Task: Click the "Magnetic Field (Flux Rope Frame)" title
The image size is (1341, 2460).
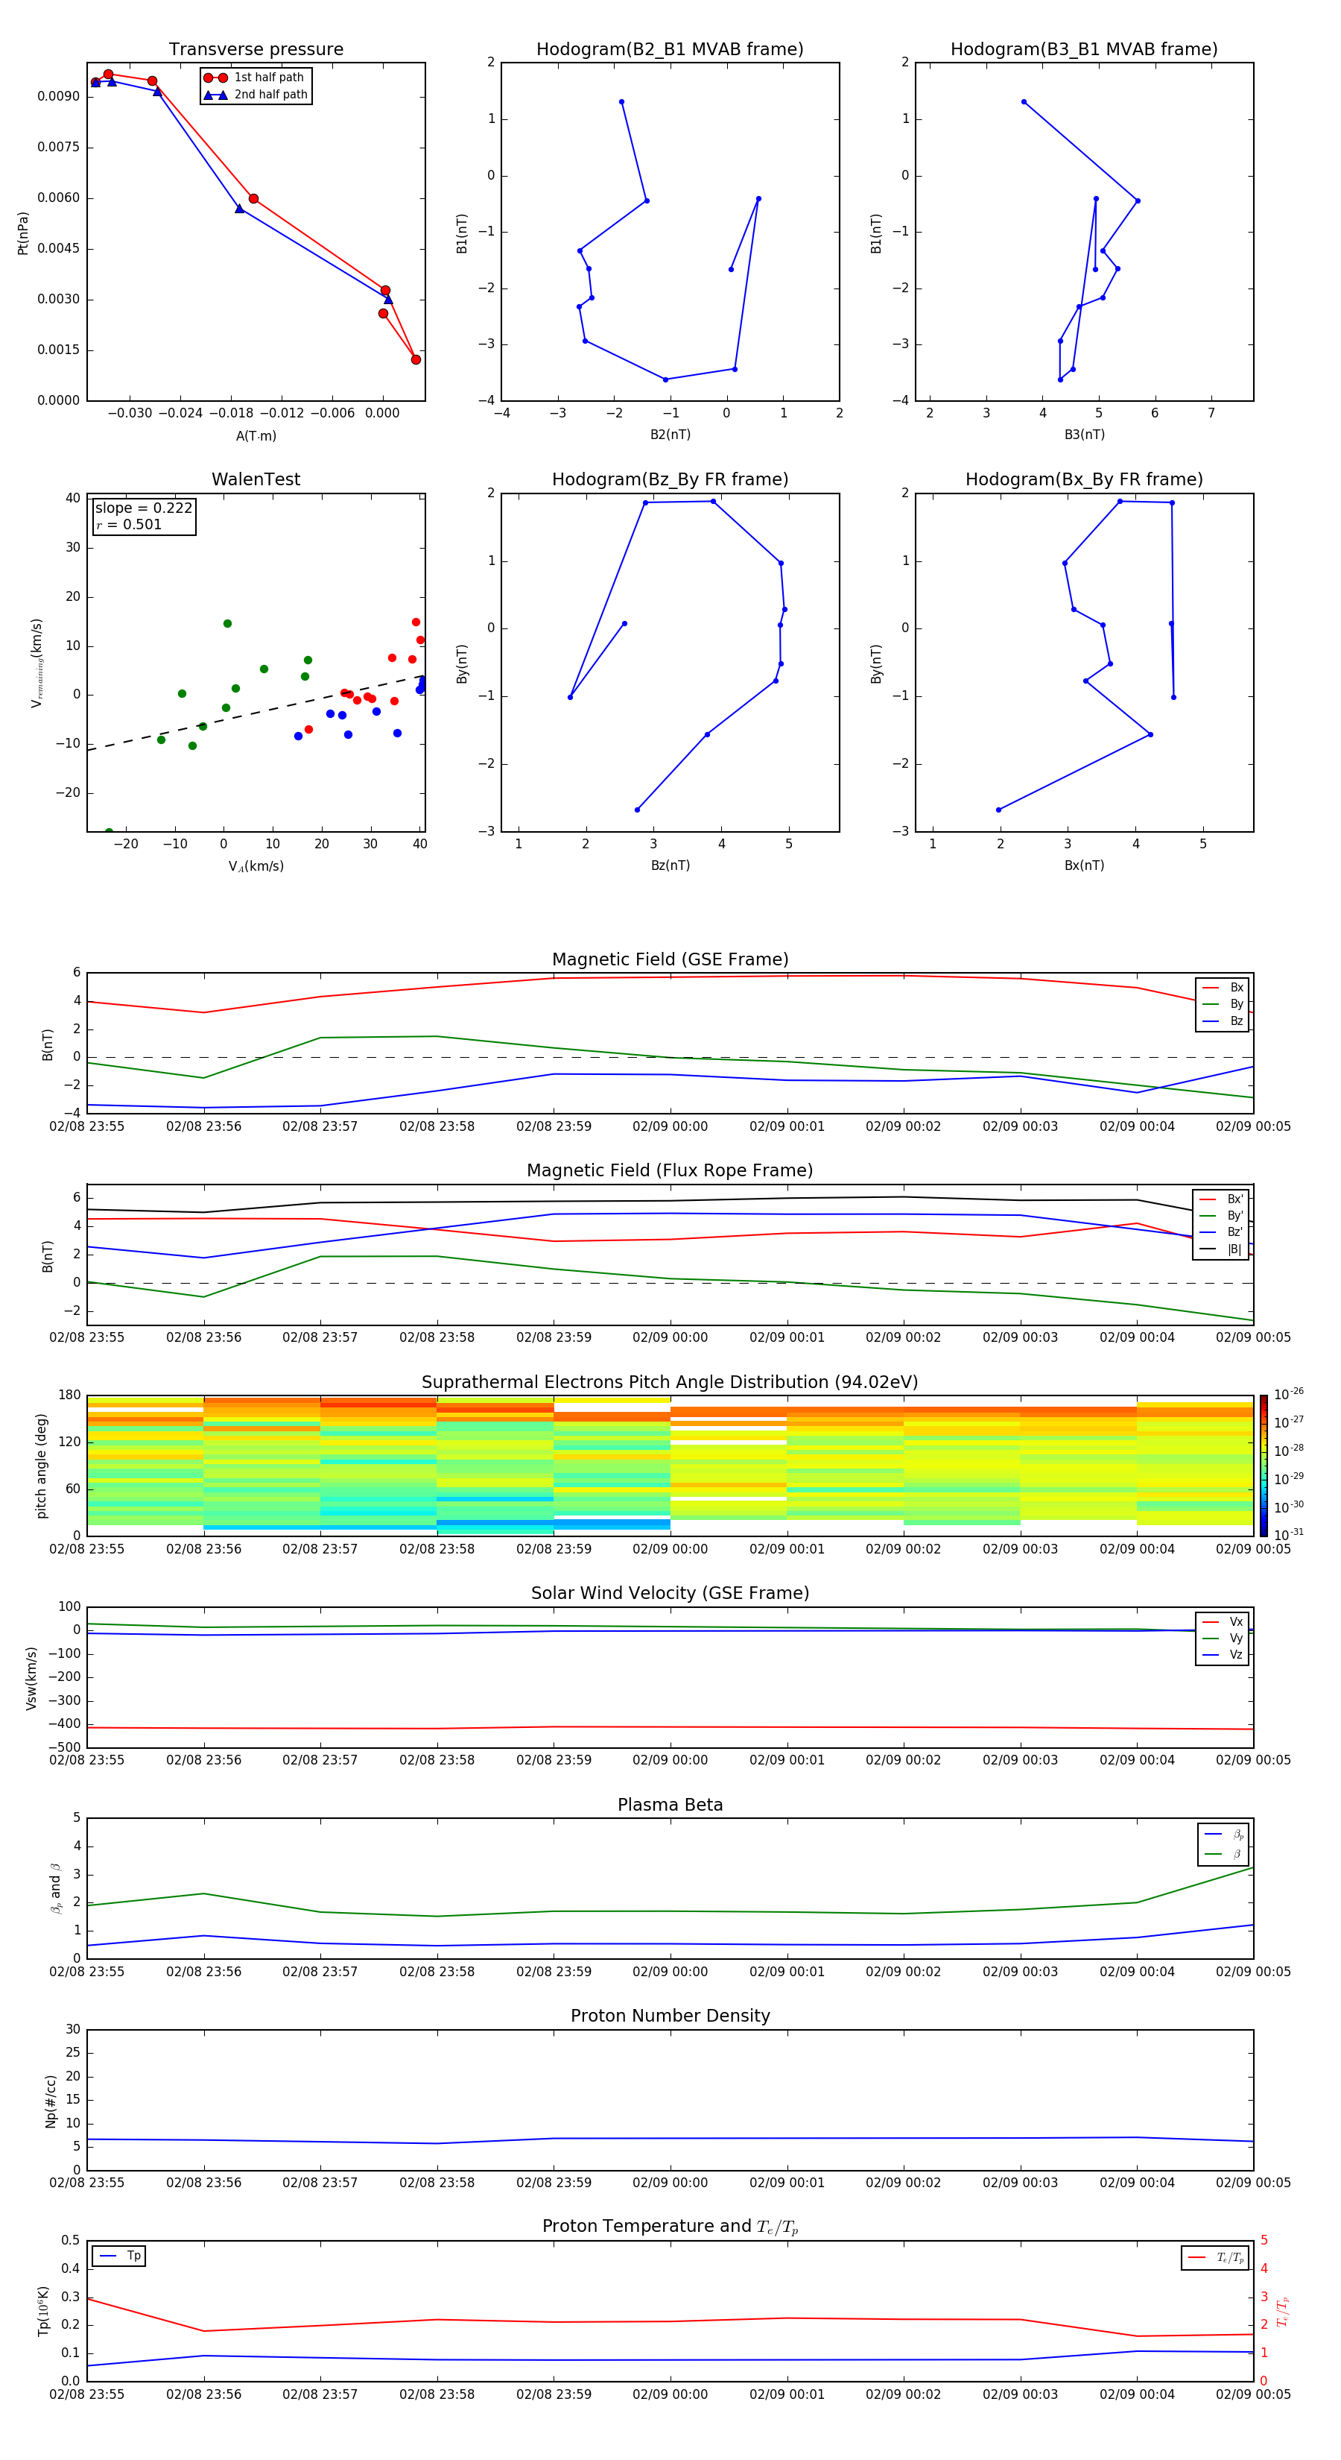Action: [x=670, y=1171]
